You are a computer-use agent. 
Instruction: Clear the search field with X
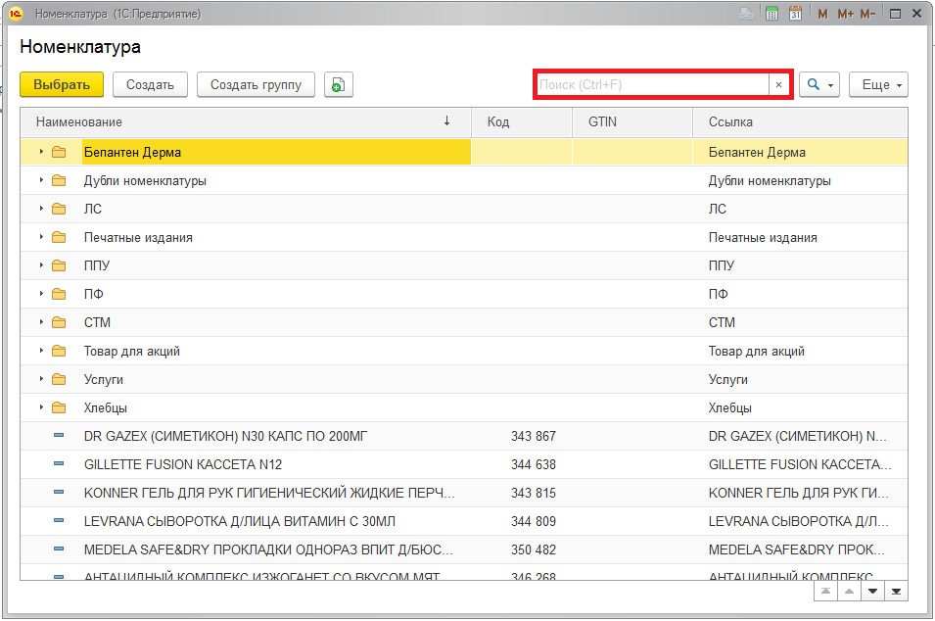[778, 85]
